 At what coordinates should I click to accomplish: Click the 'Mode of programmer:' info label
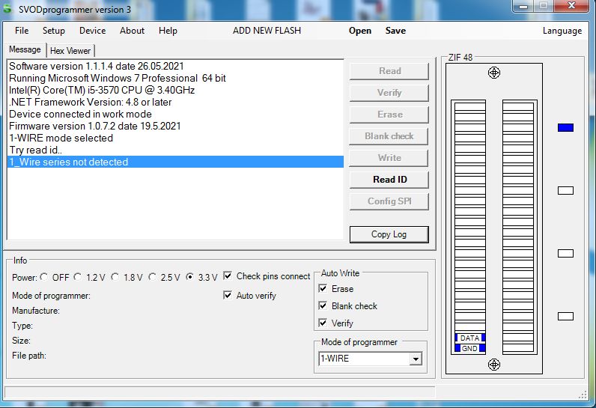[52, 296]
